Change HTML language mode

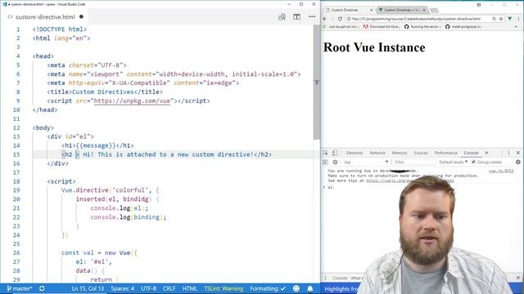pyautogui.click(x=190, y=288)
